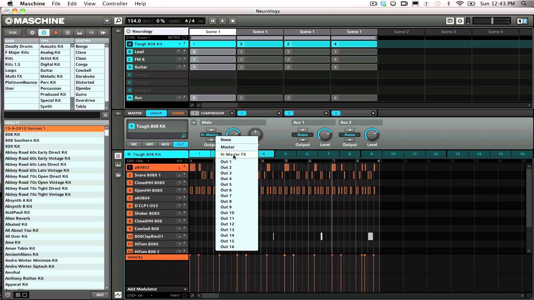The height and width of the screenshot is (300, 534).
Task: Open the Maschine header dropdown arrow
Action: click(x=107, y=21)
